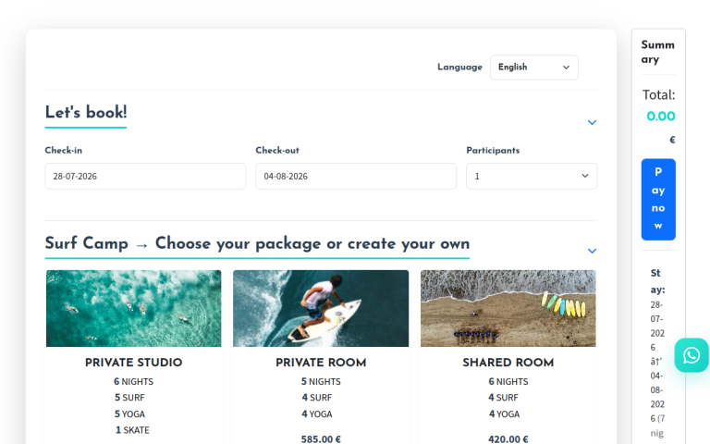Select the Private Studio package image
This screenshot has height=444, width=710.
tap(133, 309)
